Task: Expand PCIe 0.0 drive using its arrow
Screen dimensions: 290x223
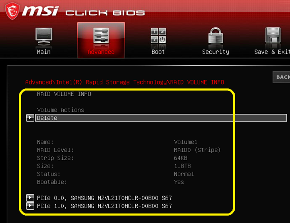Action: 30,198
